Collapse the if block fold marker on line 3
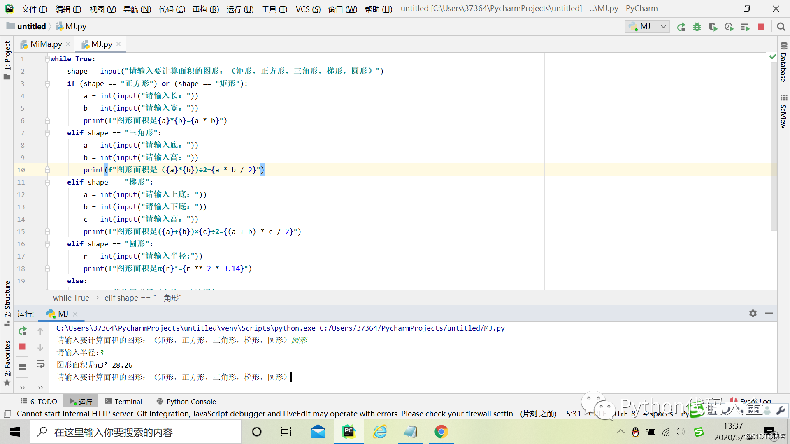 pos(47,84)
